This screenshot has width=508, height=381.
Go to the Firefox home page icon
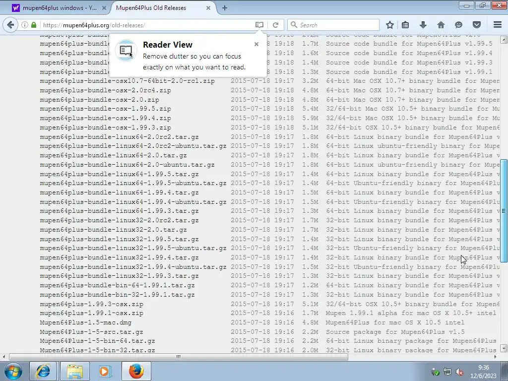[x=441, y=25]
